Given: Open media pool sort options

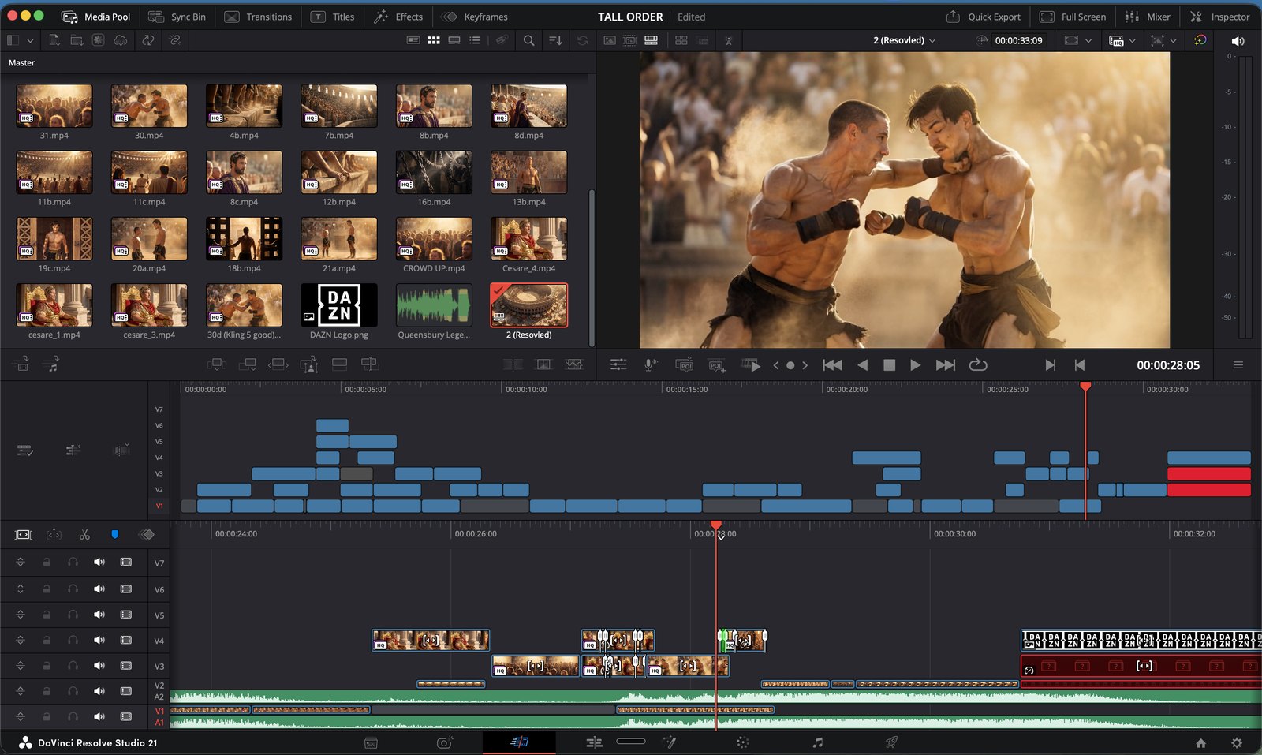Looking at the screenshot, I should [x=555, y=40].
